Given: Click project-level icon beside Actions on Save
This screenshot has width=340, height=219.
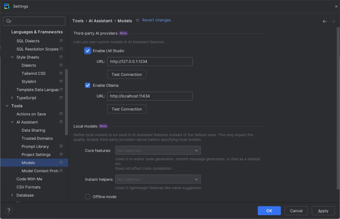Looking at the screenshot, I should coord(61,114).
